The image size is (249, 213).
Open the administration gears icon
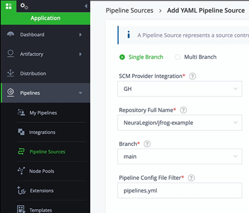point(24,6)
